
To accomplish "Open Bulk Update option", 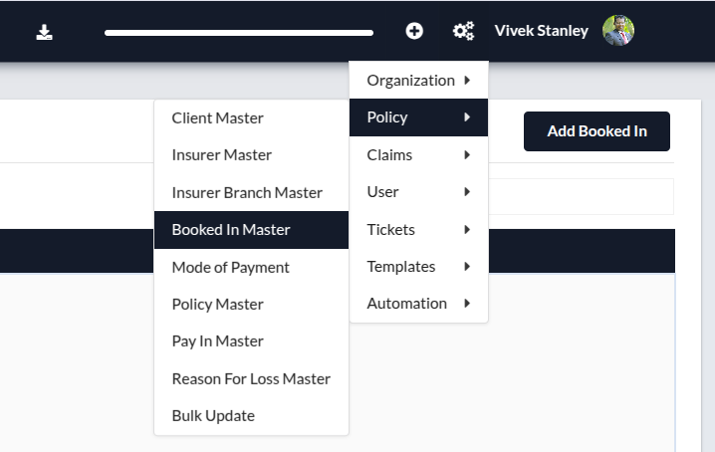I will [x=251, y=416].
